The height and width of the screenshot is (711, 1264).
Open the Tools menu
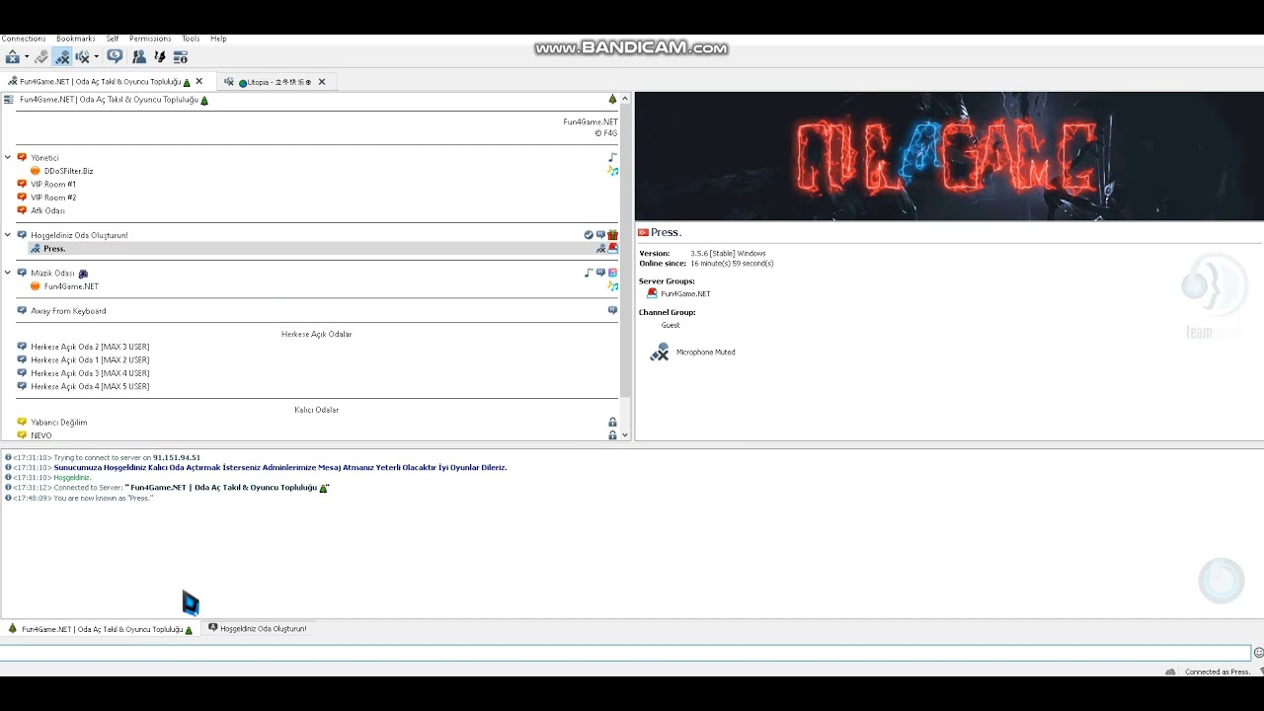[191, 39]
